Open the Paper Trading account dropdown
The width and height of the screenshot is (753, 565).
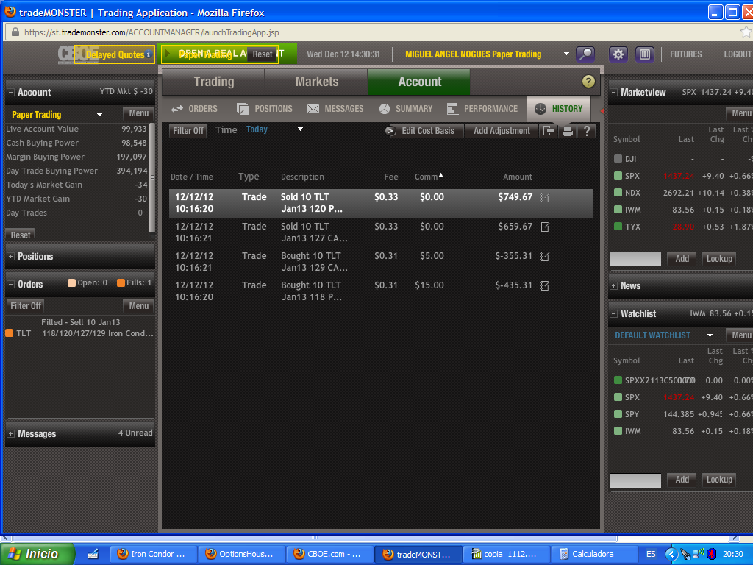tap(100, 115)
